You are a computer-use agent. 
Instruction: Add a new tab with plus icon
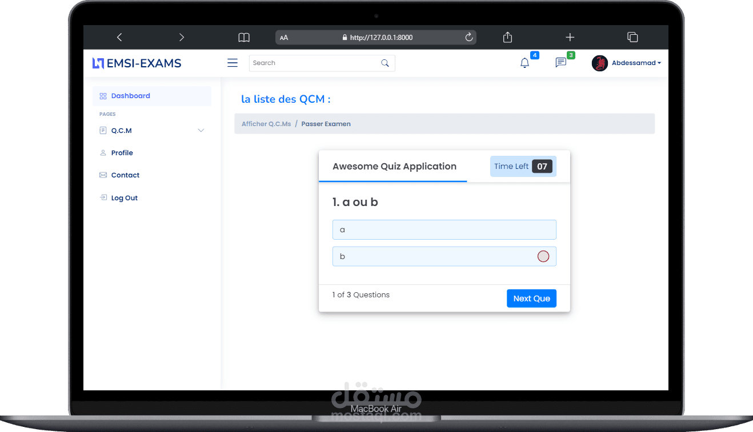pyautogui.click(x=570, y=37)
